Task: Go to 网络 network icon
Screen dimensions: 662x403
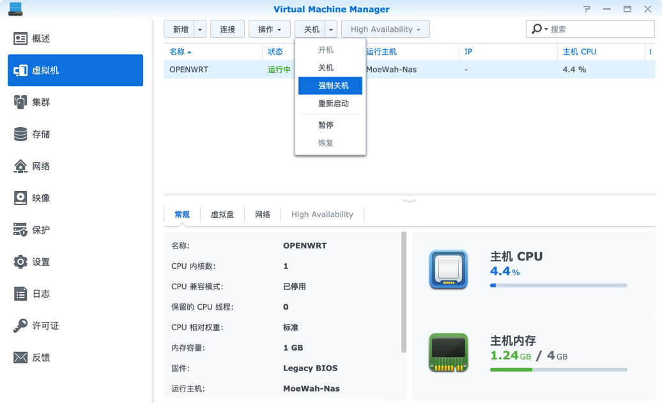Action: (x=20, y=166)
